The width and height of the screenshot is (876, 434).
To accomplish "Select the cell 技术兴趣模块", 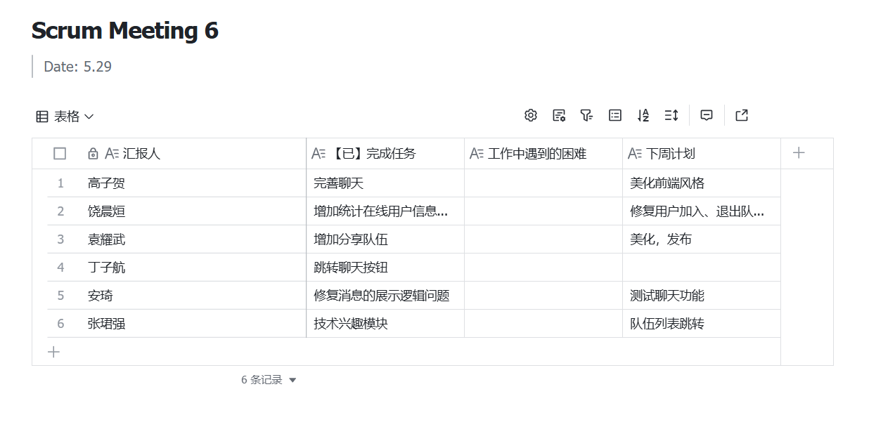I will (385, 324).
